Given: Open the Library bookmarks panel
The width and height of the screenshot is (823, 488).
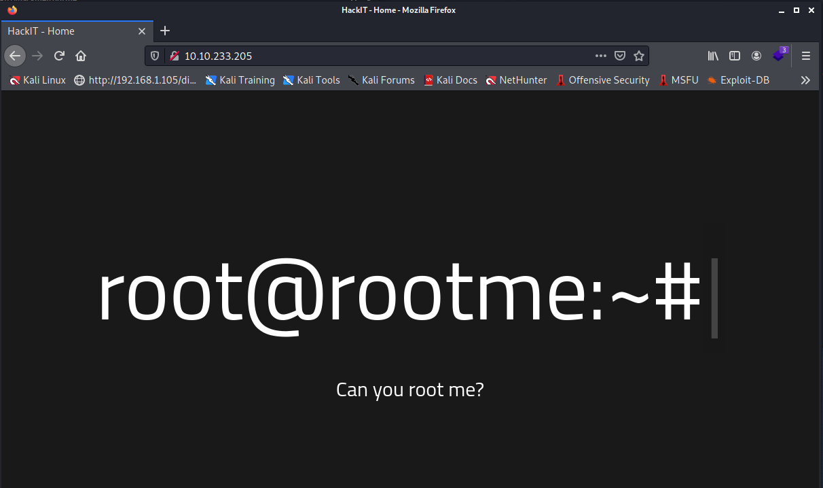Looking at the screenshot, I should coord(713,56).
